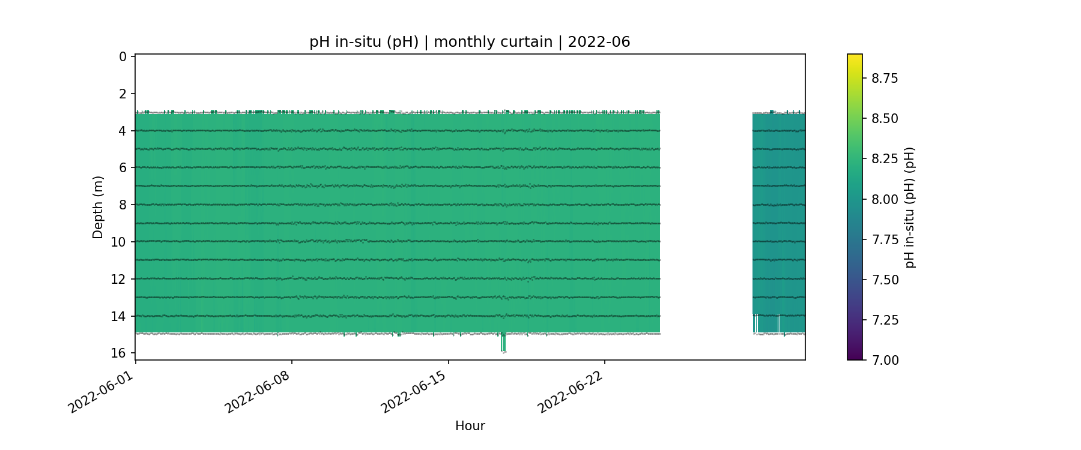
Task: Click the 2022-06-01 date tick label
Action: click(x=100, y=392)
